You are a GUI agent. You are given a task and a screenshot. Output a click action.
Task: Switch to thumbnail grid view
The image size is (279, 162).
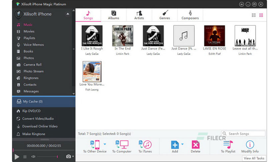261,15
